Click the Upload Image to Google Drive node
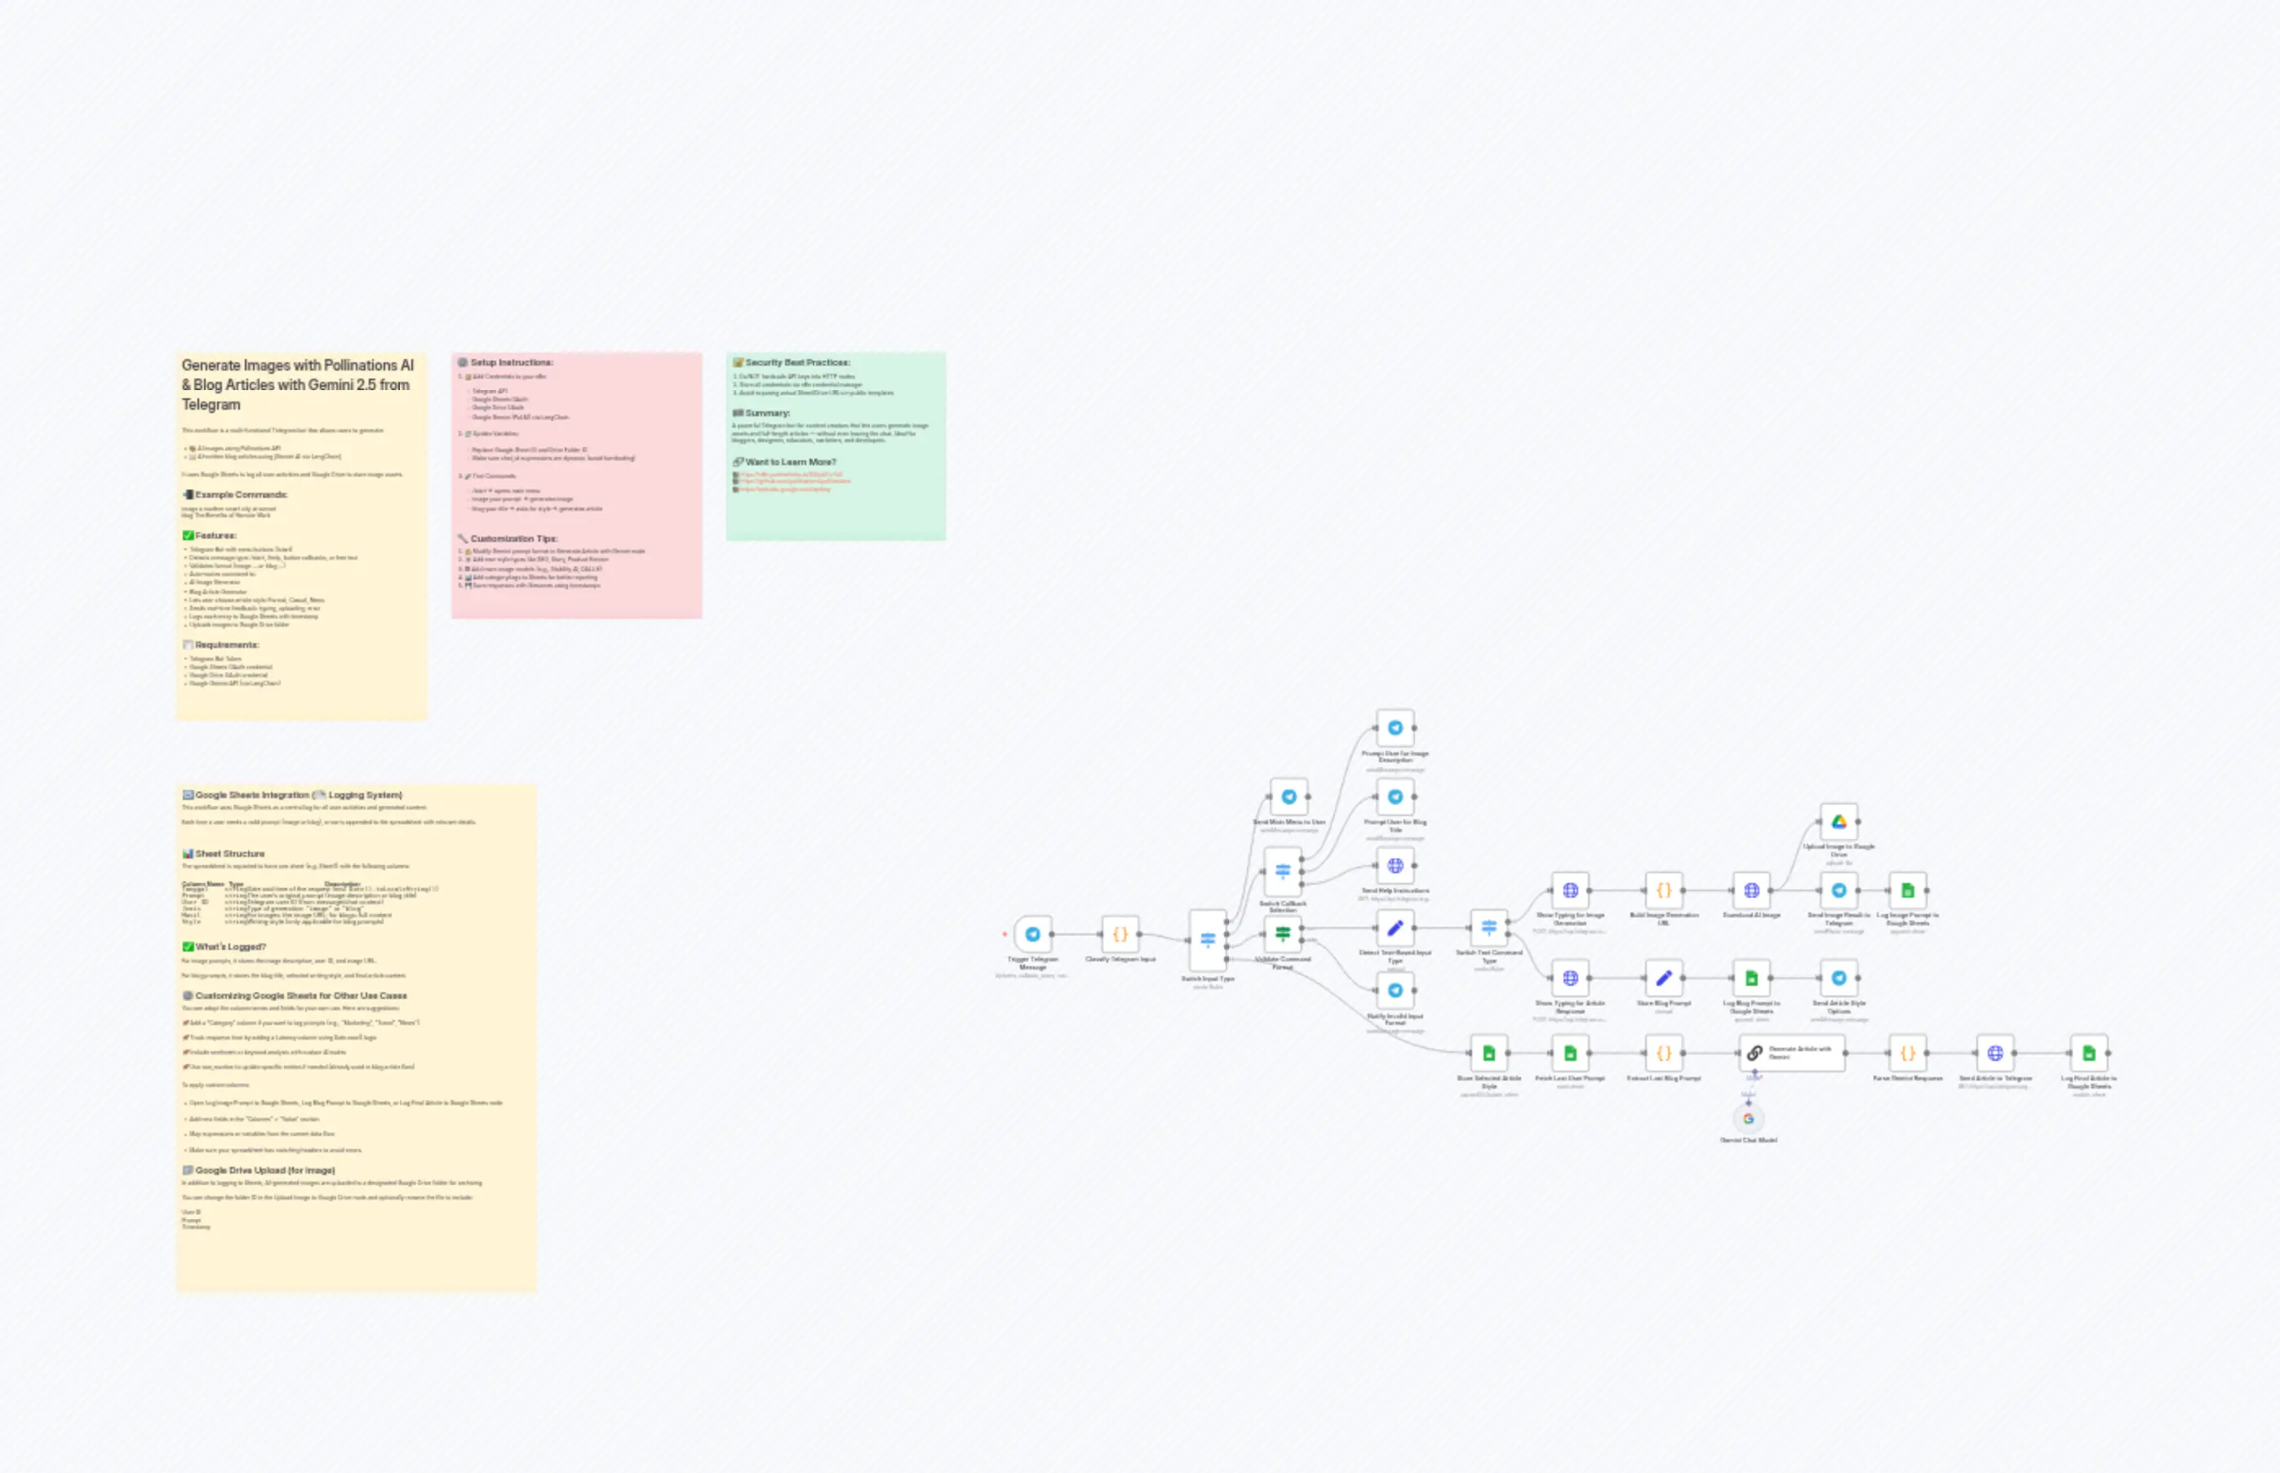Image resolution: width=2280 pixels, height=1473 pixels. 1839,823
